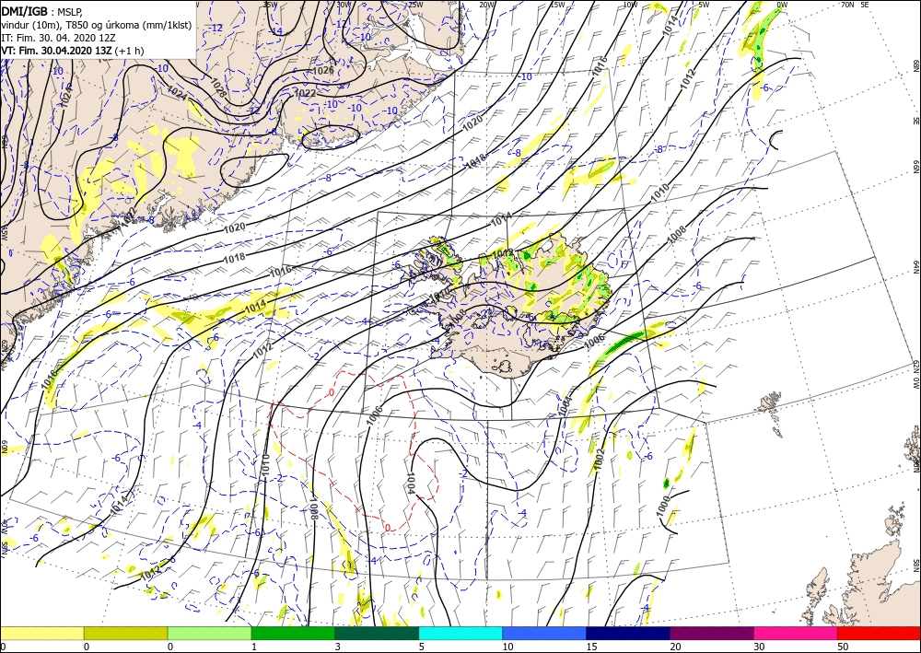Click the bright blue 10 mm swatch
The image size is (921, 653).
544,633
